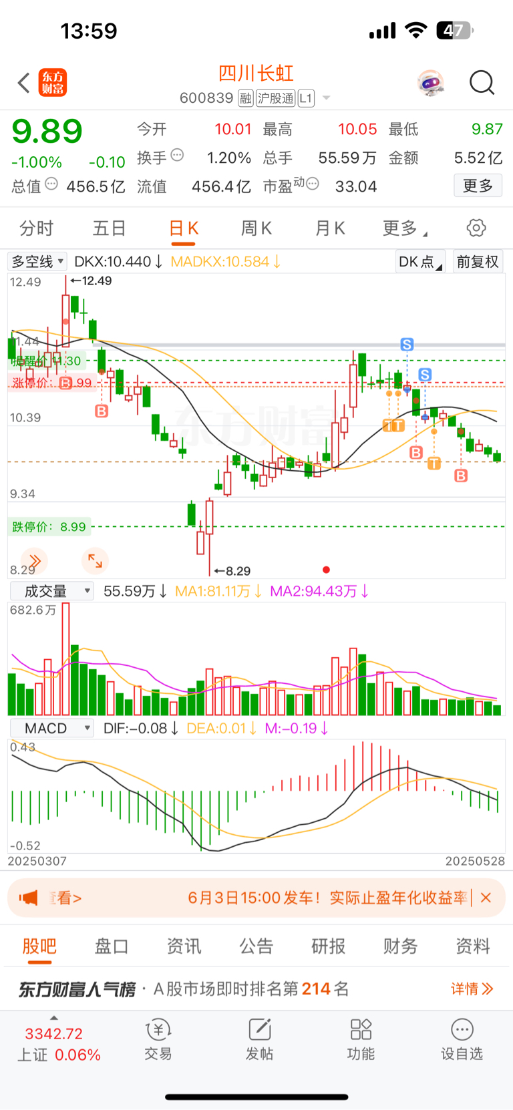The width and height of the screenshot is (513, 1110).
Task: Open the 发帖 post icon
Action: (x=259, y=1040)
